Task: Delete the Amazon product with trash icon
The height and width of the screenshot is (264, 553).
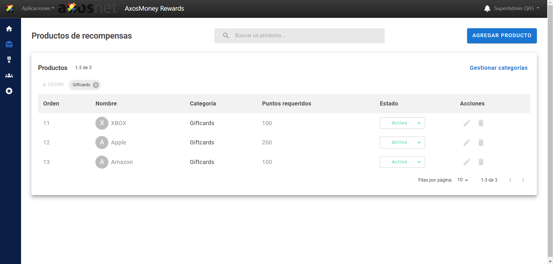Action: coord(481,162)
